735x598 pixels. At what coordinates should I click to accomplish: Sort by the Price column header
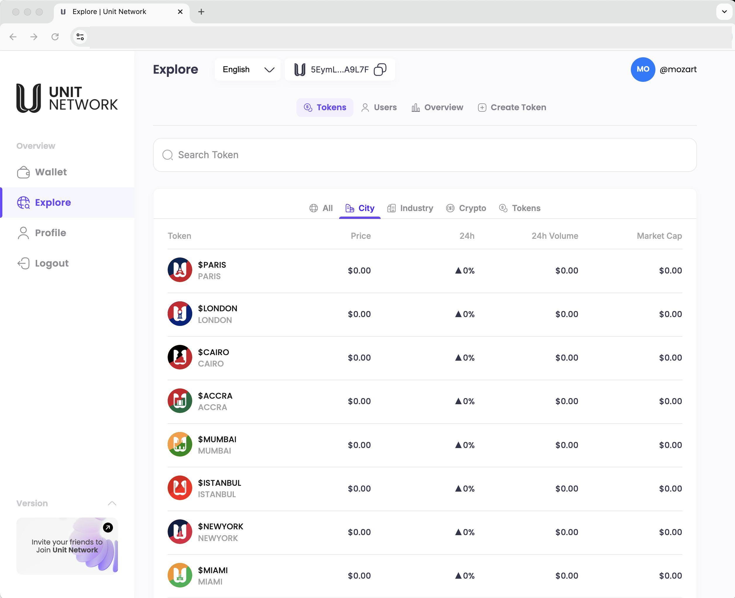point(360,236)
